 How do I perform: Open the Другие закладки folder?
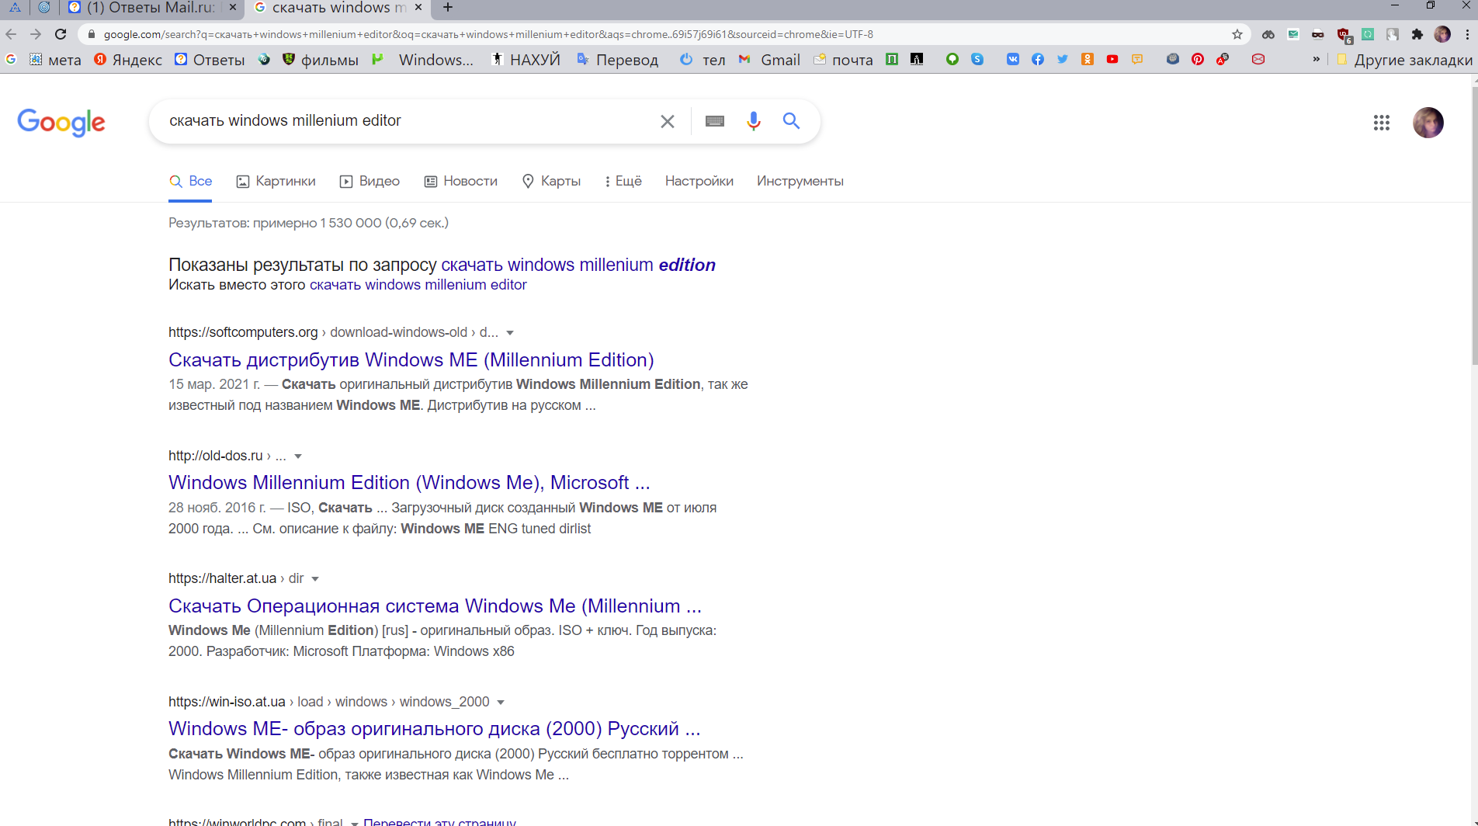click(x=1404, y=60)
